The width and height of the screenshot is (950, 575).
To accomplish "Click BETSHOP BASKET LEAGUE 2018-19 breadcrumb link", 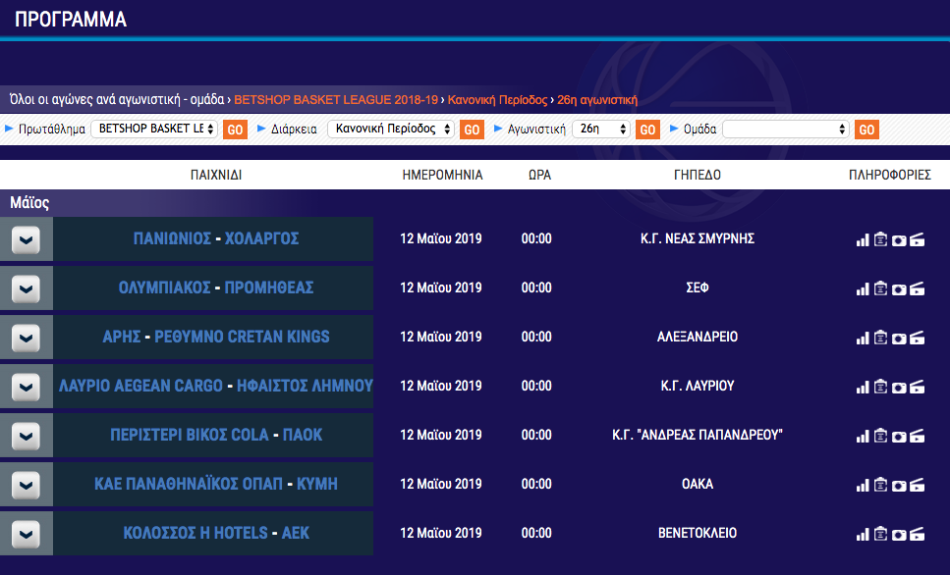I will [337, 99].
